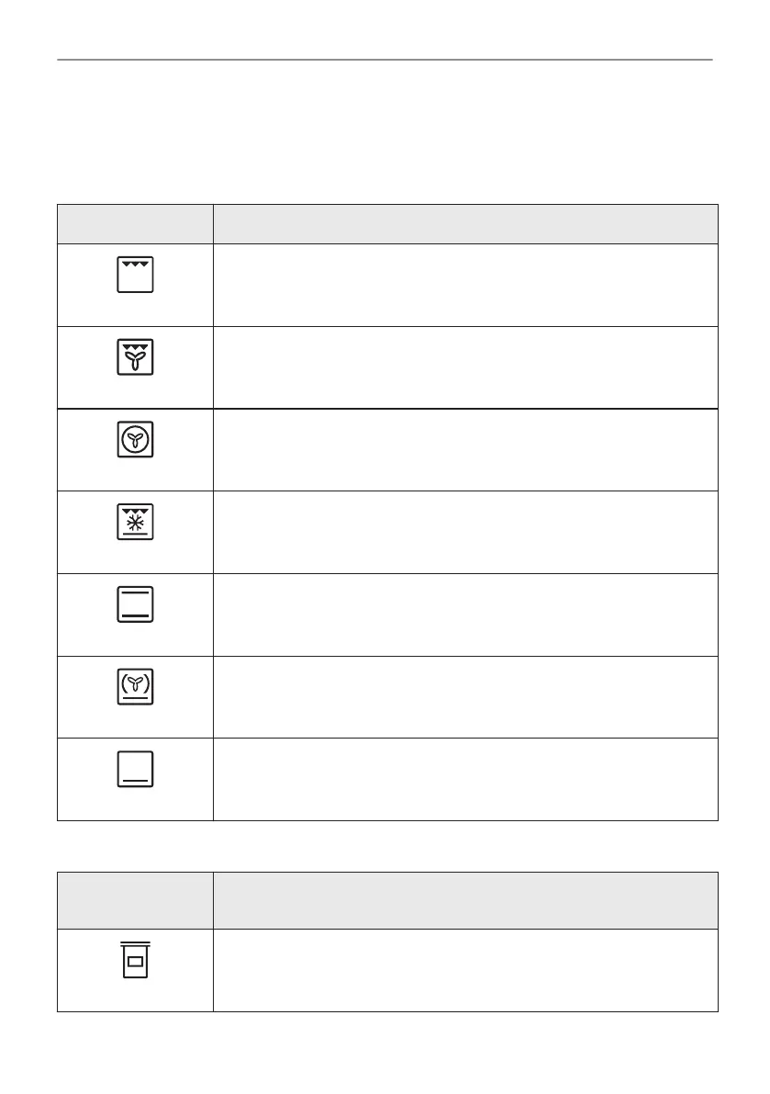The width and height of the screenshot is (770, 1094).
Task: Click the bottom heat only icon
Action: click(136, 770)
